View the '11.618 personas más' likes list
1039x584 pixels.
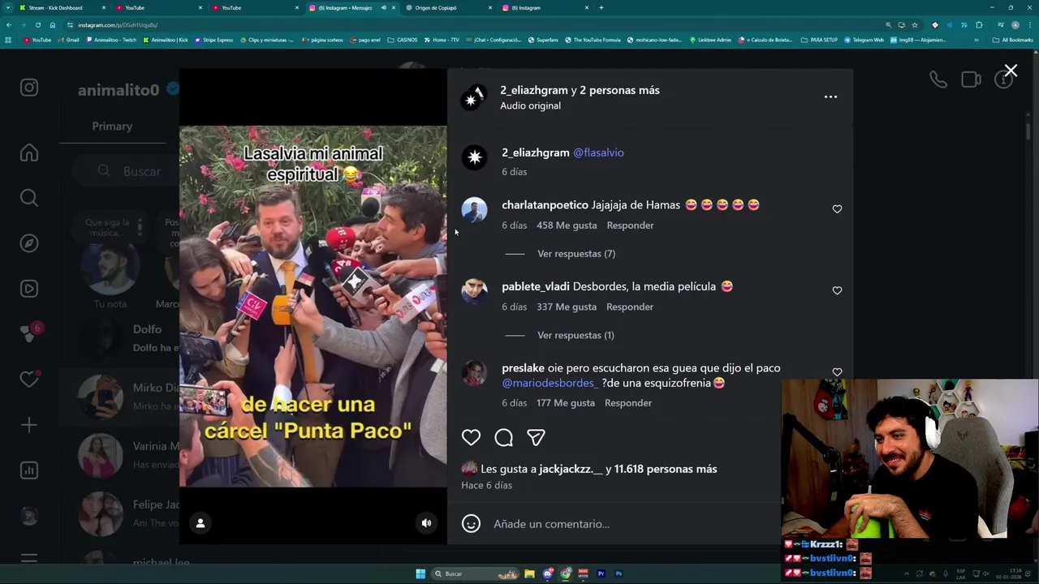point(666,469)
